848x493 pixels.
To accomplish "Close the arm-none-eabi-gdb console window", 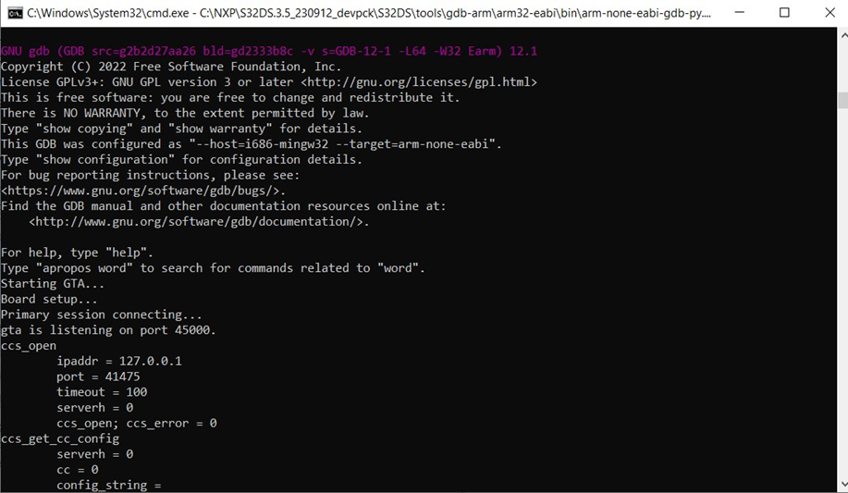I will (x=826, y=13).
